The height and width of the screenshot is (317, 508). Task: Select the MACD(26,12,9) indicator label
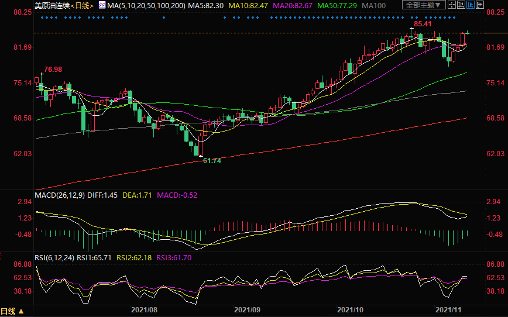click(59, 194)
